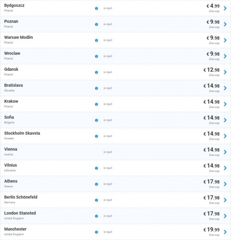Select the €12.98 Gdansk fare
The image size is (231, 240).
pyautogui.click(x=211, y=70)
